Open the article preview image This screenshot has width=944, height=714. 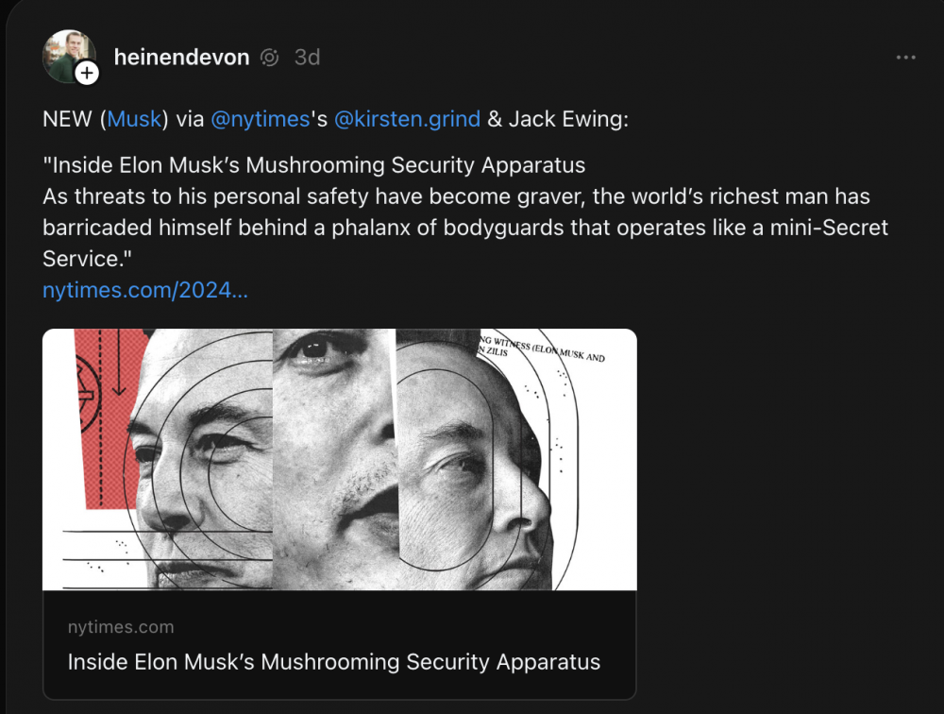pyautogui.click(x=340, y=458)
